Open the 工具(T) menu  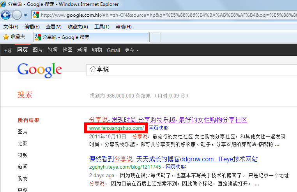click(102, 27)
